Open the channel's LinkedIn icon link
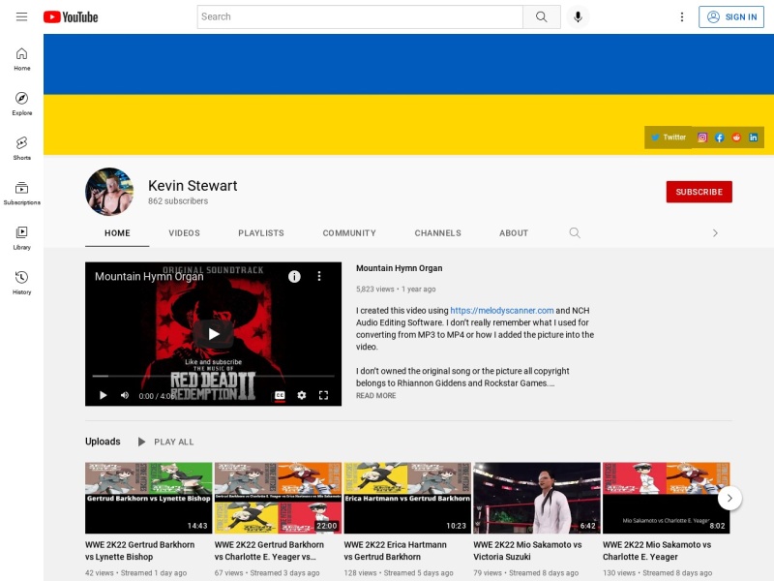The width and height of the screenshot is (774, 581). tap(753, 138)
